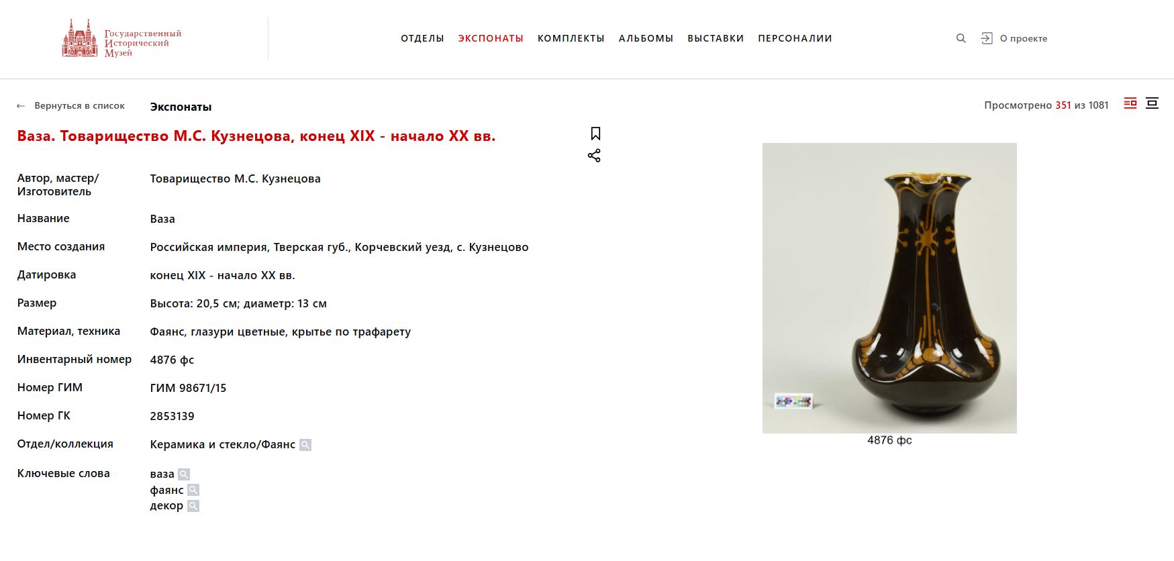Viewport: 1174px width, 561px height.
Task: Search by keyword фаянс magnifier icon
Action: [193, 491]
